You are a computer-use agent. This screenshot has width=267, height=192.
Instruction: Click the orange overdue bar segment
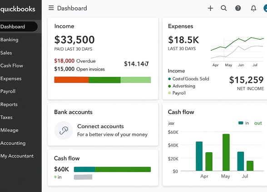coord(72,80)
